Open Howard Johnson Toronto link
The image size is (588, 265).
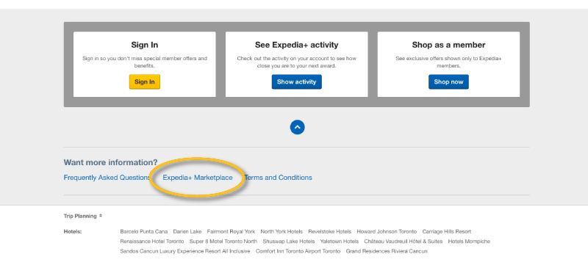point(387,232)
